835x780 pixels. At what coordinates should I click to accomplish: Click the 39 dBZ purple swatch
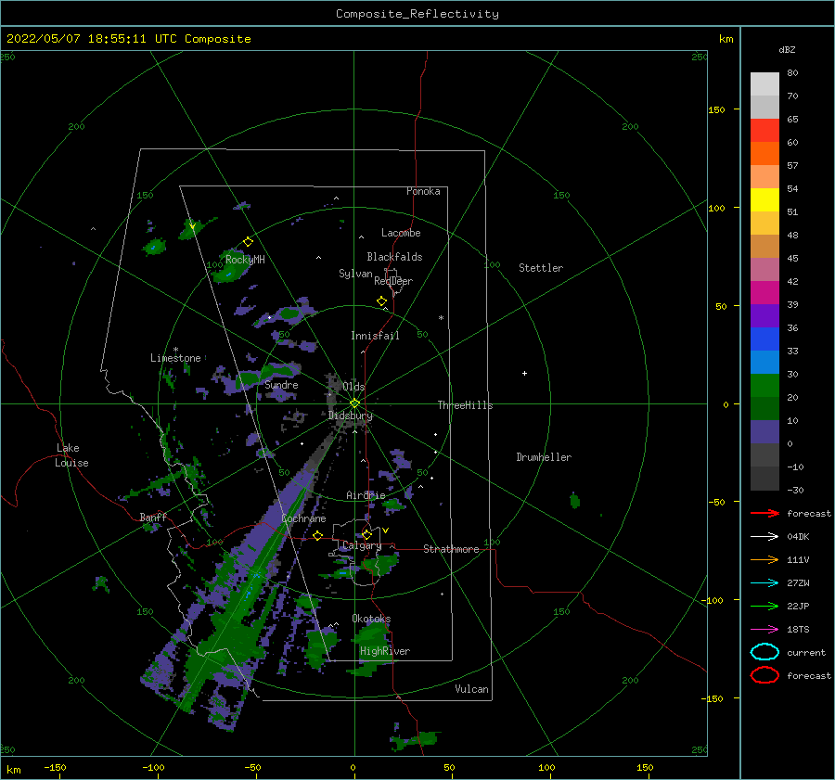(x=764, y=316)
